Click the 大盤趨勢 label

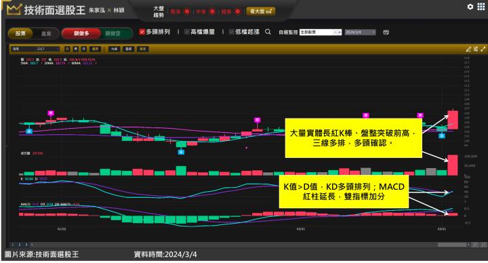159,12
